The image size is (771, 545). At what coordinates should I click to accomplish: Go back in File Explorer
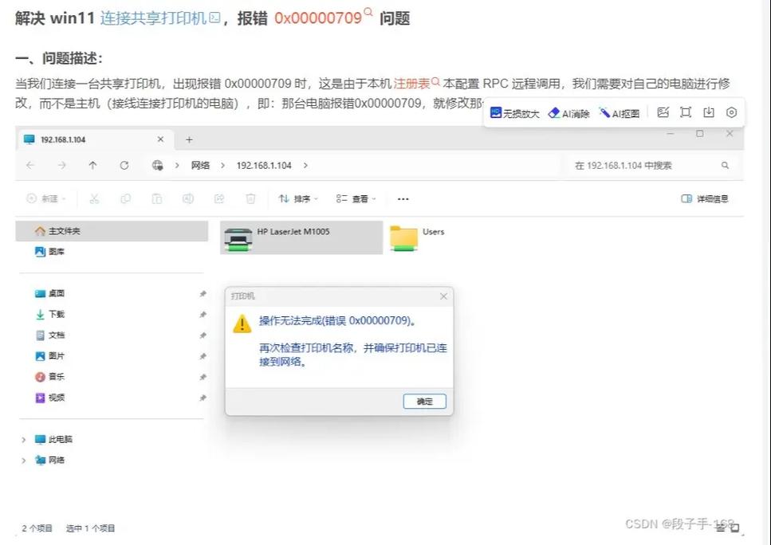30,166
